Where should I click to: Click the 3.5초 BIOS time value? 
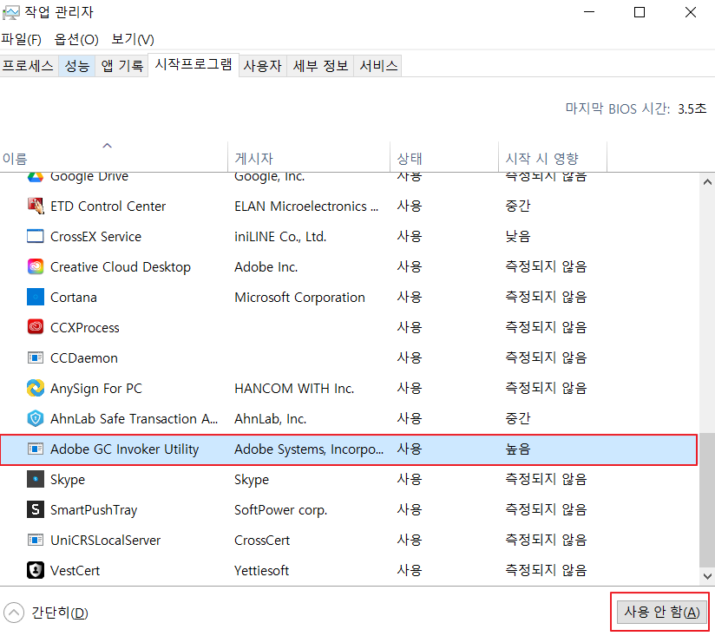[x=692, y=108]
